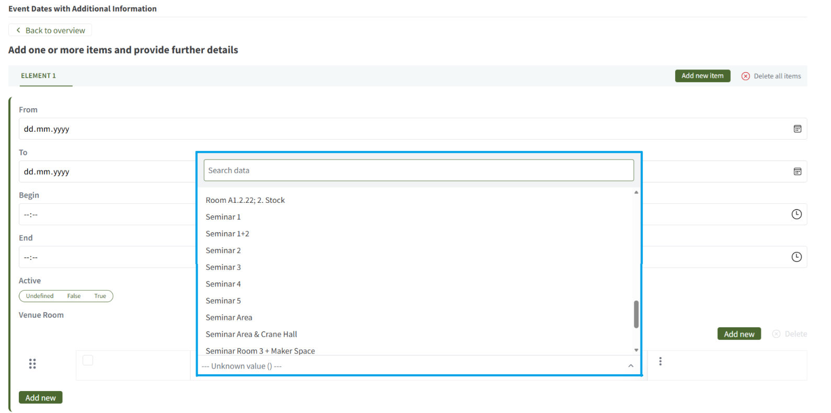Viewport: 831px width, 413px height.
Task: Open the row's three-dot options menu
Action: 660,361
